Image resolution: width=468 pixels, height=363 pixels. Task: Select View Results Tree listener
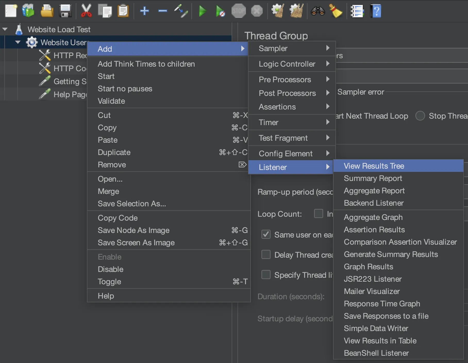pos(374,166)
